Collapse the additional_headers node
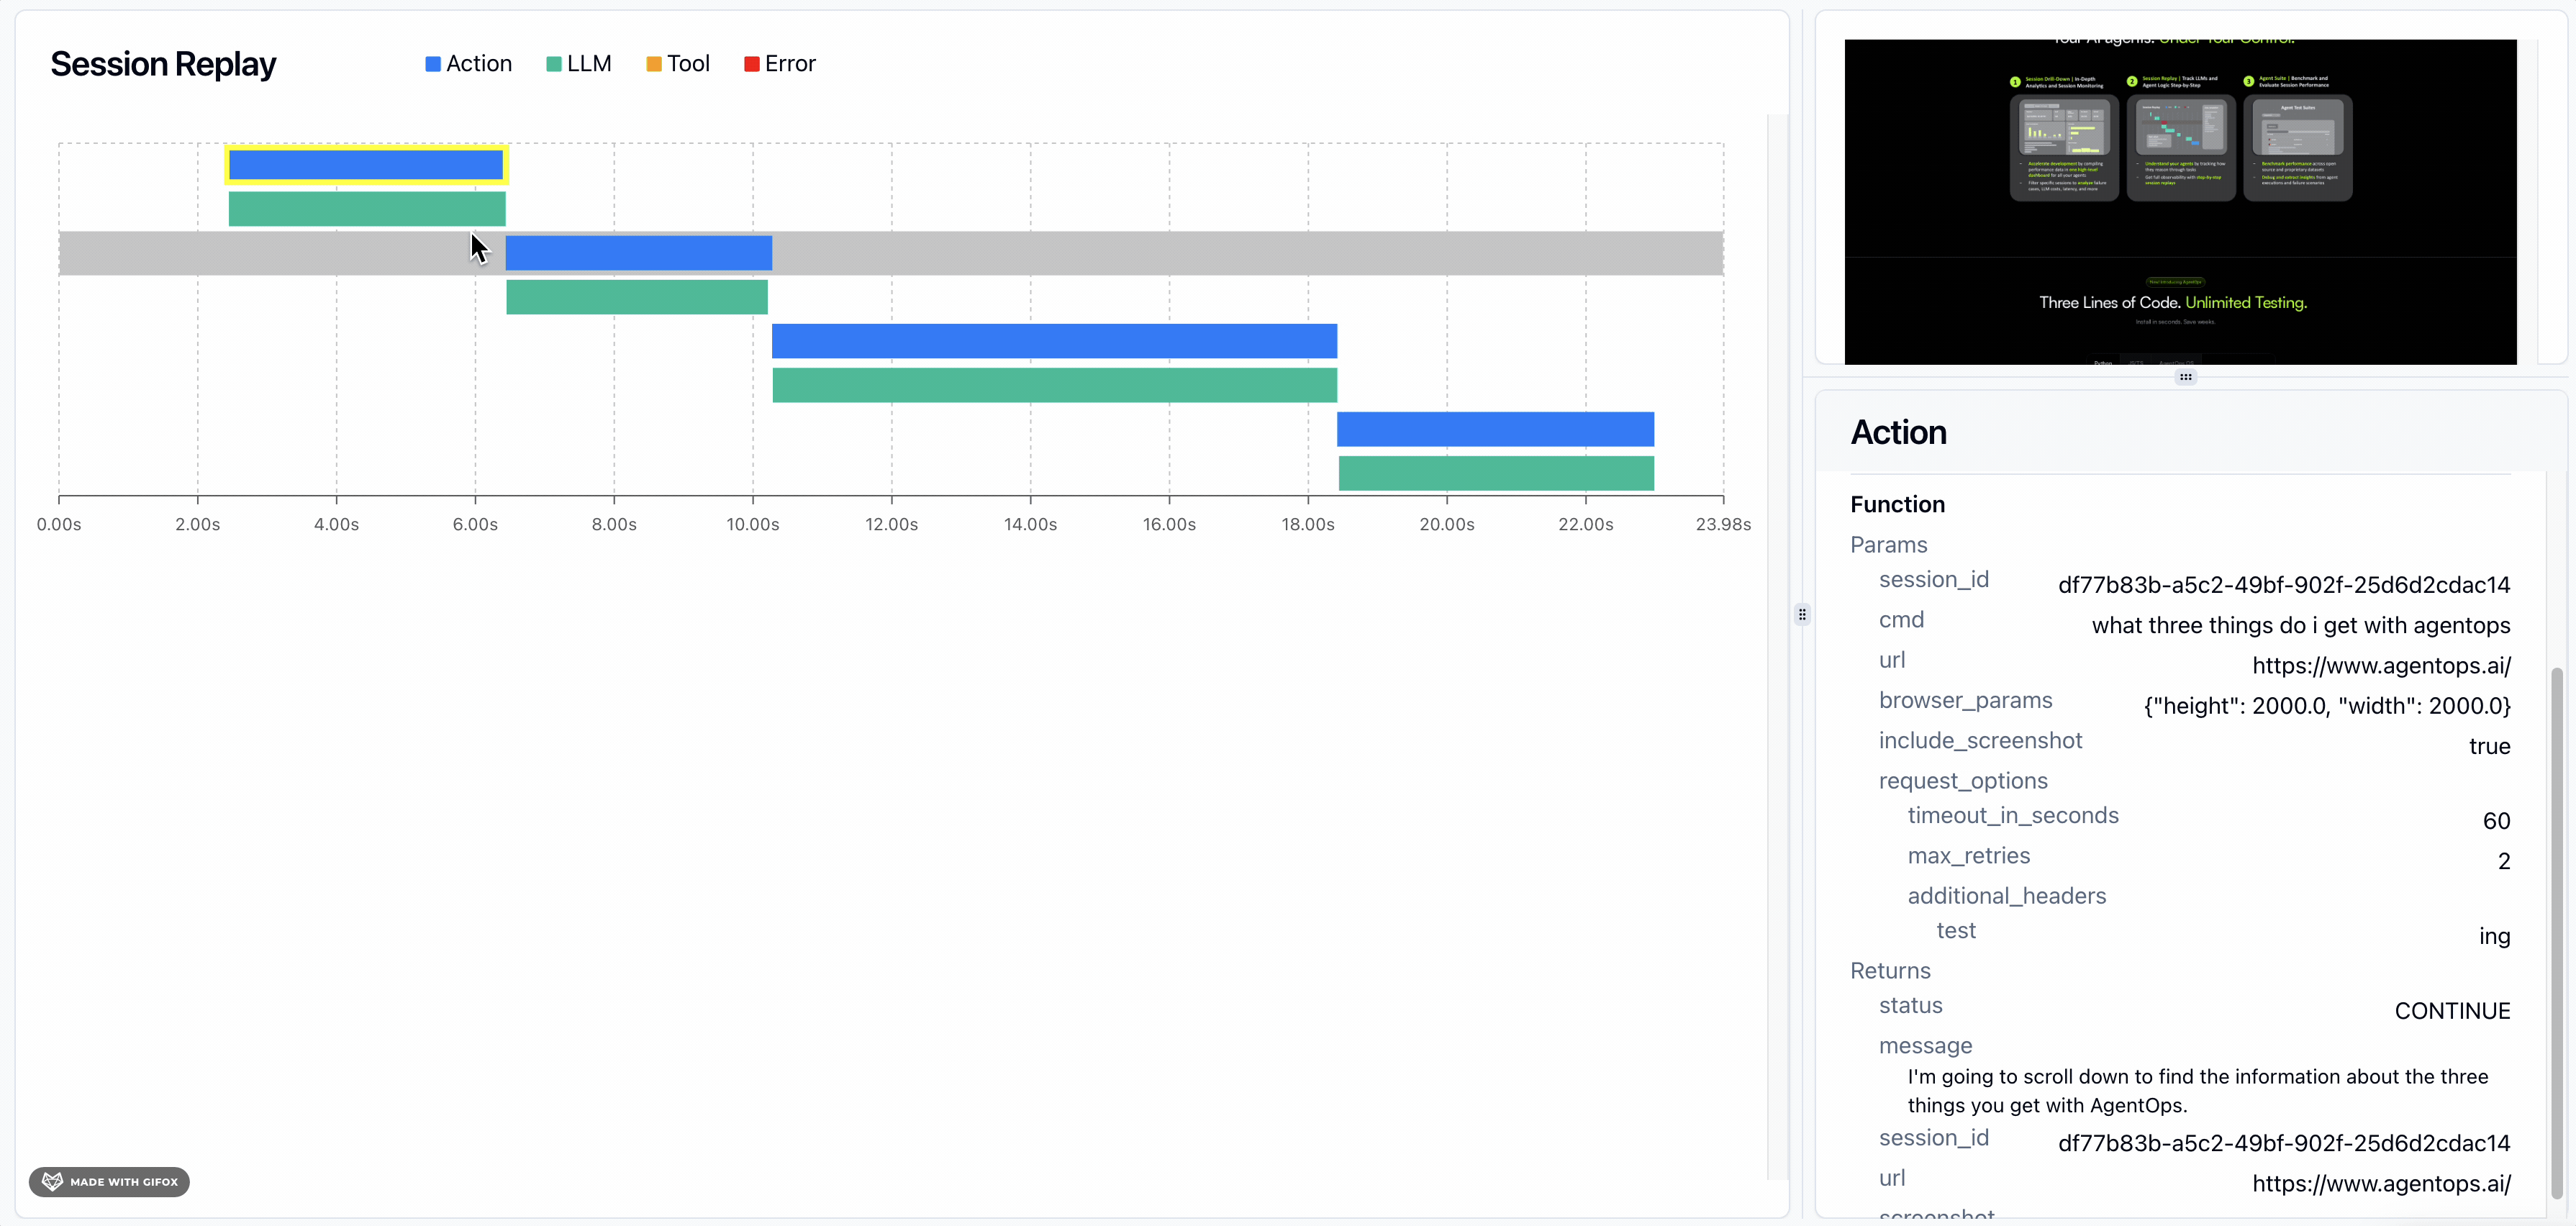This screenshot has height=1226, width=2576. pos(2006,896)
